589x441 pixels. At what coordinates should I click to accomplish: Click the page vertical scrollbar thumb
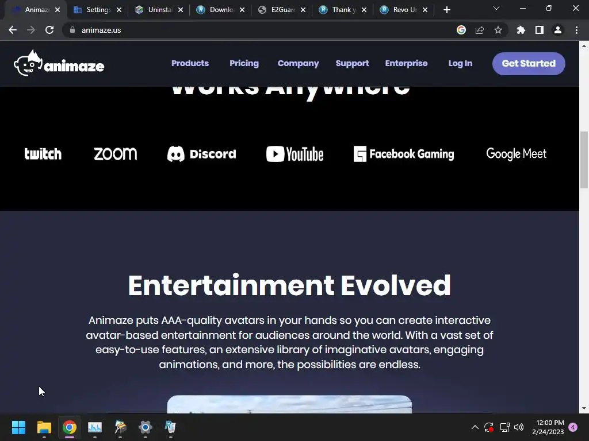point(584,160)
